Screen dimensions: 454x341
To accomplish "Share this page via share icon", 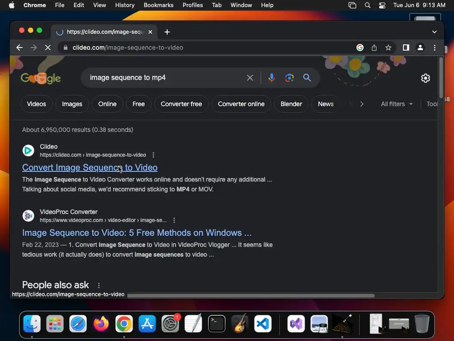I will [374, 48].
